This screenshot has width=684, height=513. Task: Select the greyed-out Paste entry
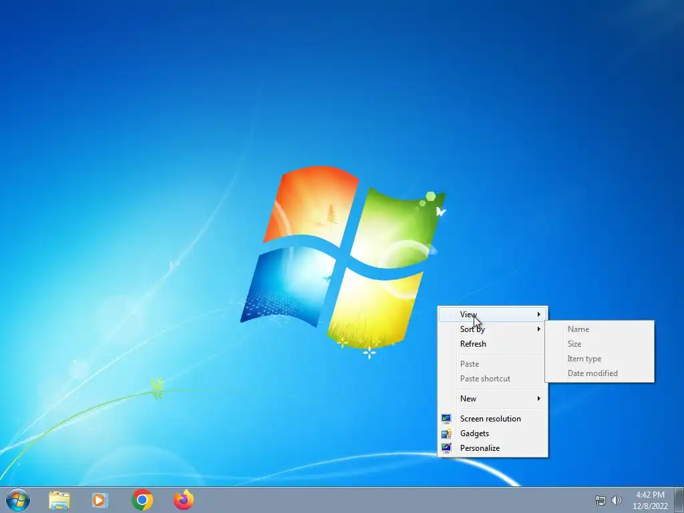[493, 364]
